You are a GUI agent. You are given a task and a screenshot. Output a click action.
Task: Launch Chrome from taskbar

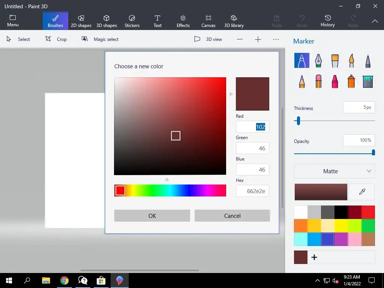point(64,280)
